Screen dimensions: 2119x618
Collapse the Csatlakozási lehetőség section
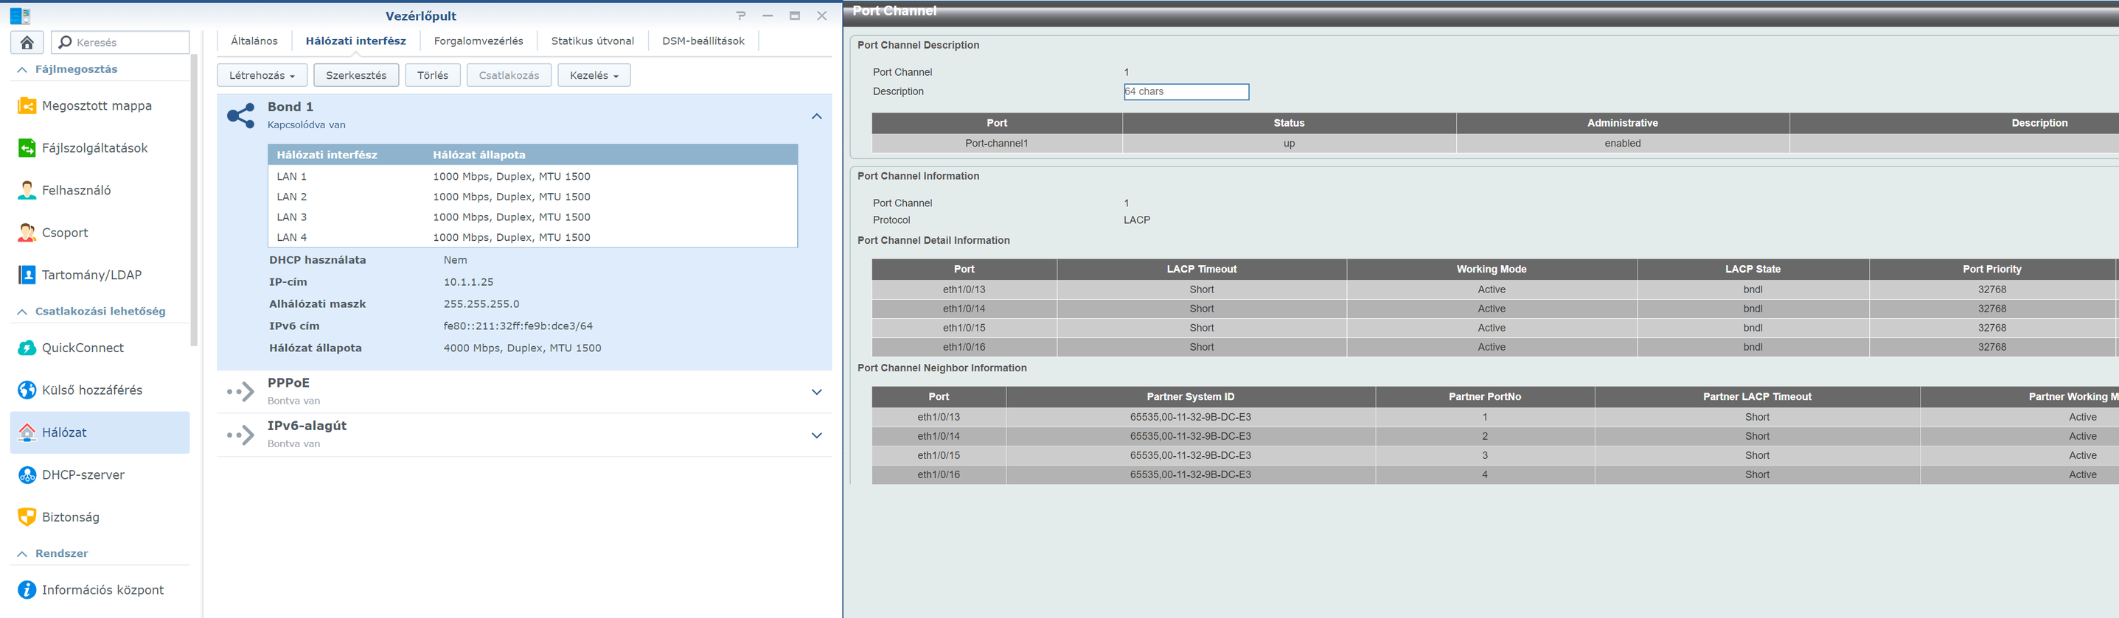[x=22, y=312]
